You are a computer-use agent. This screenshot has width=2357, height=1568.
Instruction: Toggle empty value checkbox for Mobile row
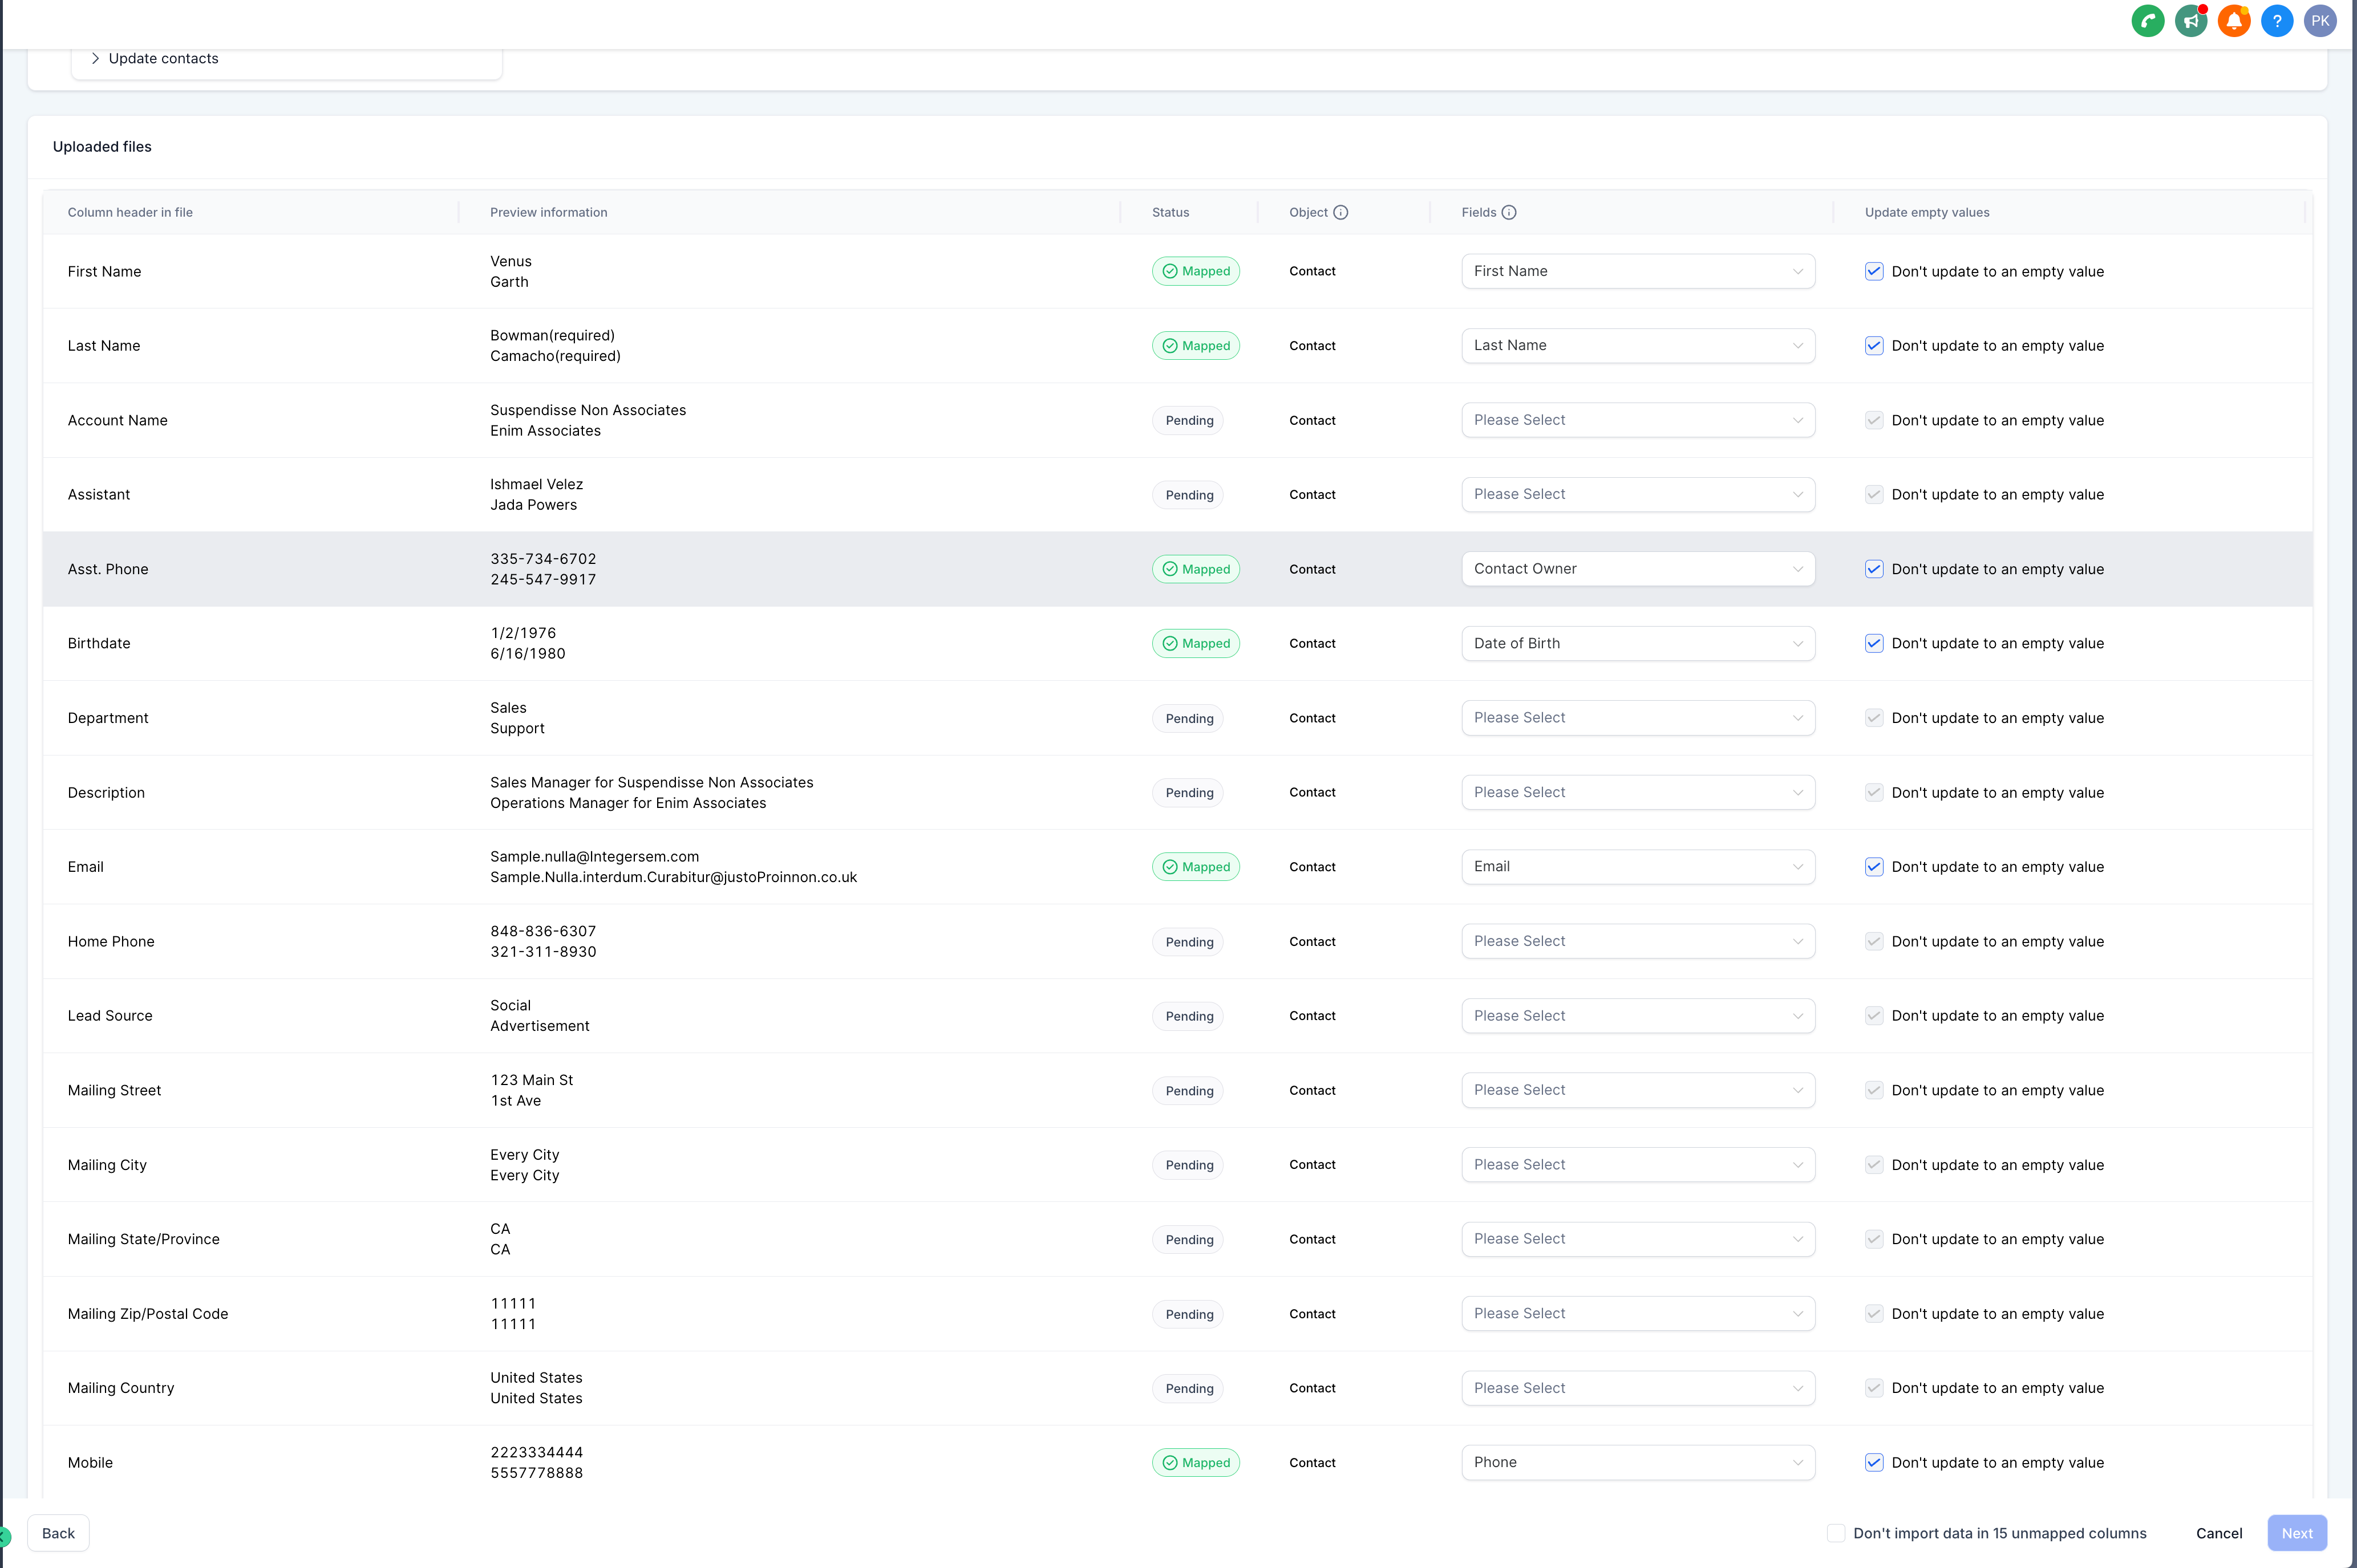(x=1874, y=1462)
